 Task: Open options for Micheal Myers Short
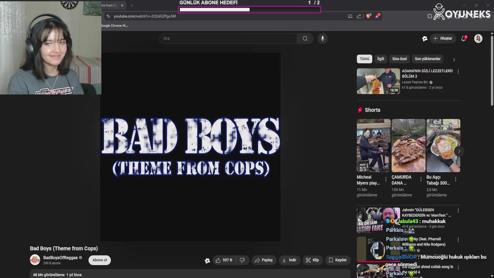coord(386,179)
